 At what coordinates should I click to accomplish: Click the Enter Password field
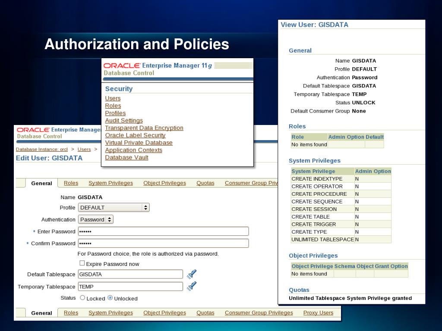tap(163, 231)
